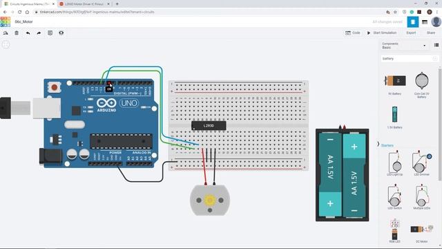This screenshot has height=249, width=442.
Task: Go back in browser history
Action: tap(5, 12)
